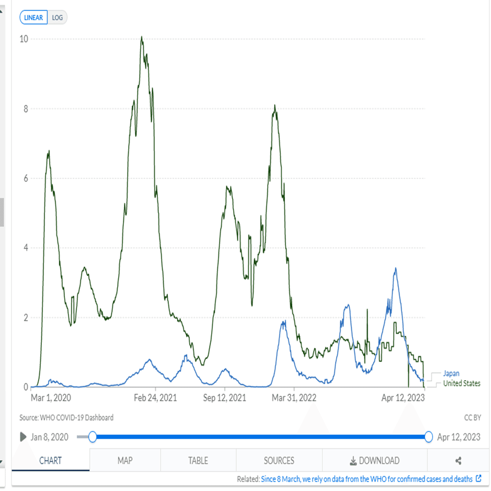Click the timeline start handle

click(93, 437)
